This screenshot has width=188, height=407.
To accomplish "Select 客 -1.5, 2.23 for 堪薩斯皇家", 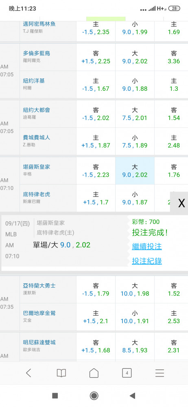I will click(x=96, y=171).
